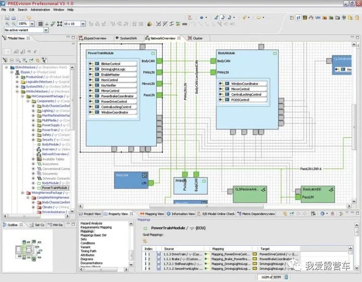Open the E/E-Model Online Check tab
This screenshot has height=282, width=362.
tap(216, 214)
